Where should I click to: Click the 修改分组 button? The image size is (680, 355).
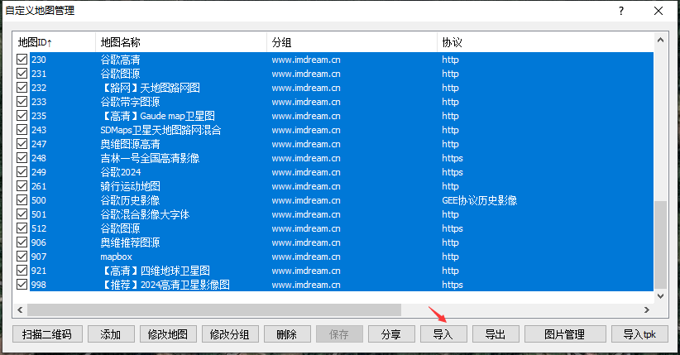tap(230, 334)
